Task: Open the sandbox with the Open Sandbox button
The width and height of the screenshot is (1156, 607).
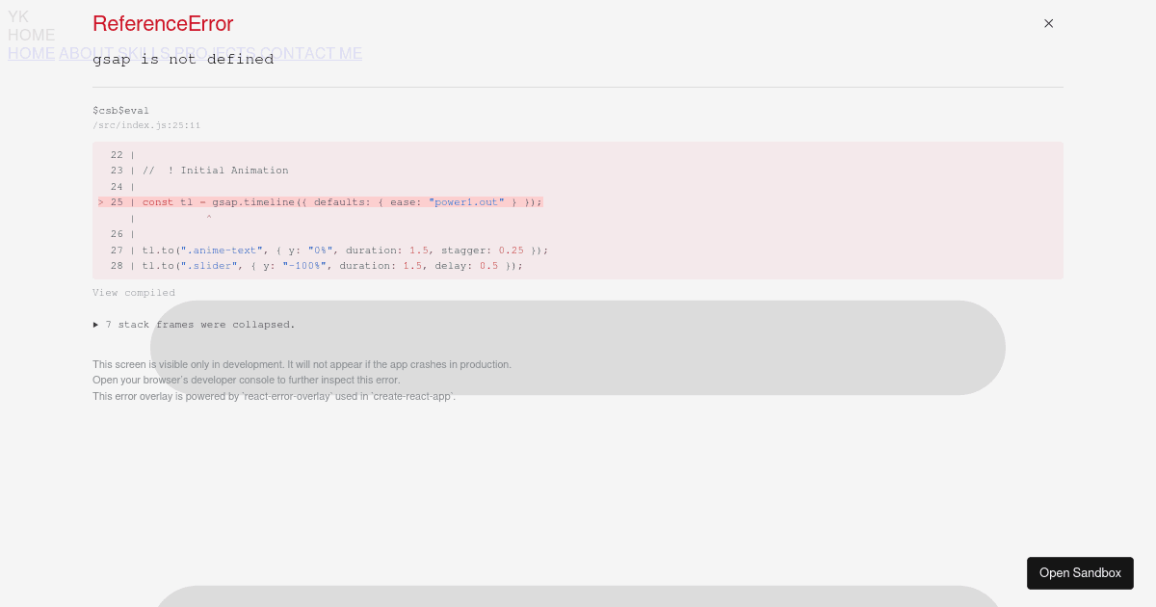Action: (1080, 573)
